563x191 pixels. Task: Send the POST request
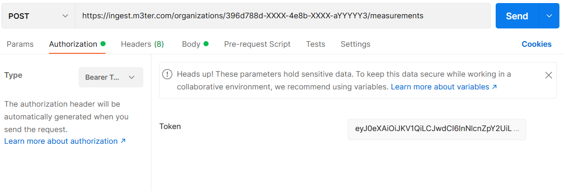(x=517, y=16)
